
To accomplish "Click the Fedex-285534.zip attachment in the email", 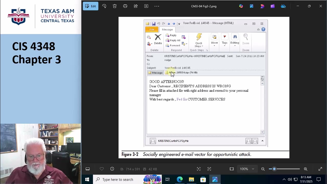I will tap(181, 73).
